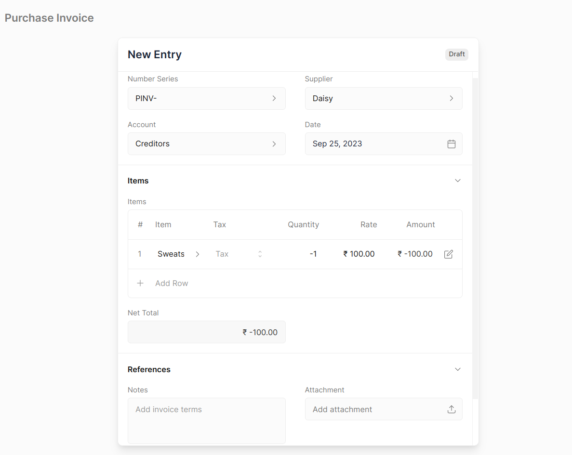Image resolution: width=572 pixels, height=455 pixels.
Task: Open the date picker calendar icon
Action: (x=451, y=143)
